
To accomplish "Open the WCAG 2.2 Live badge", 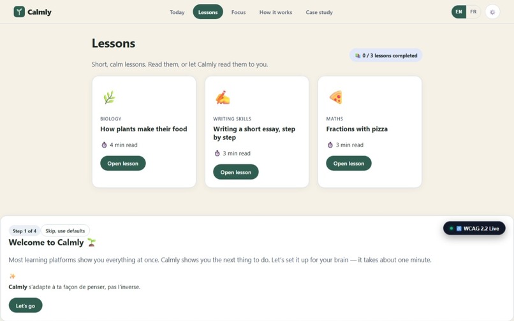I will 474,228.
